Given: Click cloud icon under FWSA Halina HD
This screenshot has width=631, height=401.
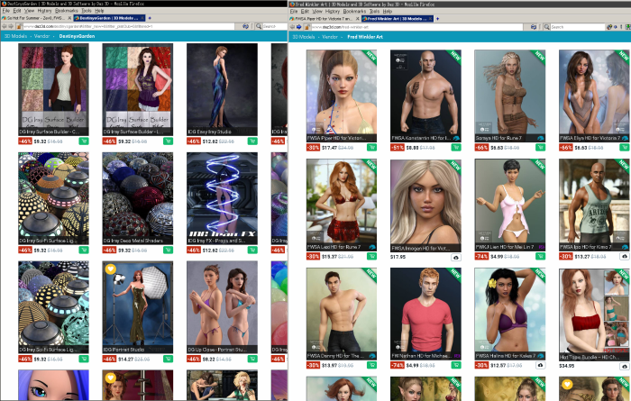Looking at the screenshot, I should [541, 365].
